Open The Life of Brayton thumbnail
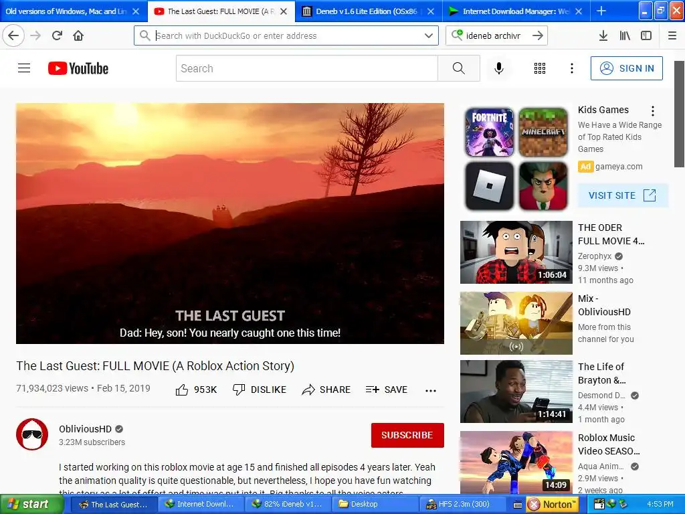Image resolution: width=685 pixels, height=514 pixels. coord(516,392)
